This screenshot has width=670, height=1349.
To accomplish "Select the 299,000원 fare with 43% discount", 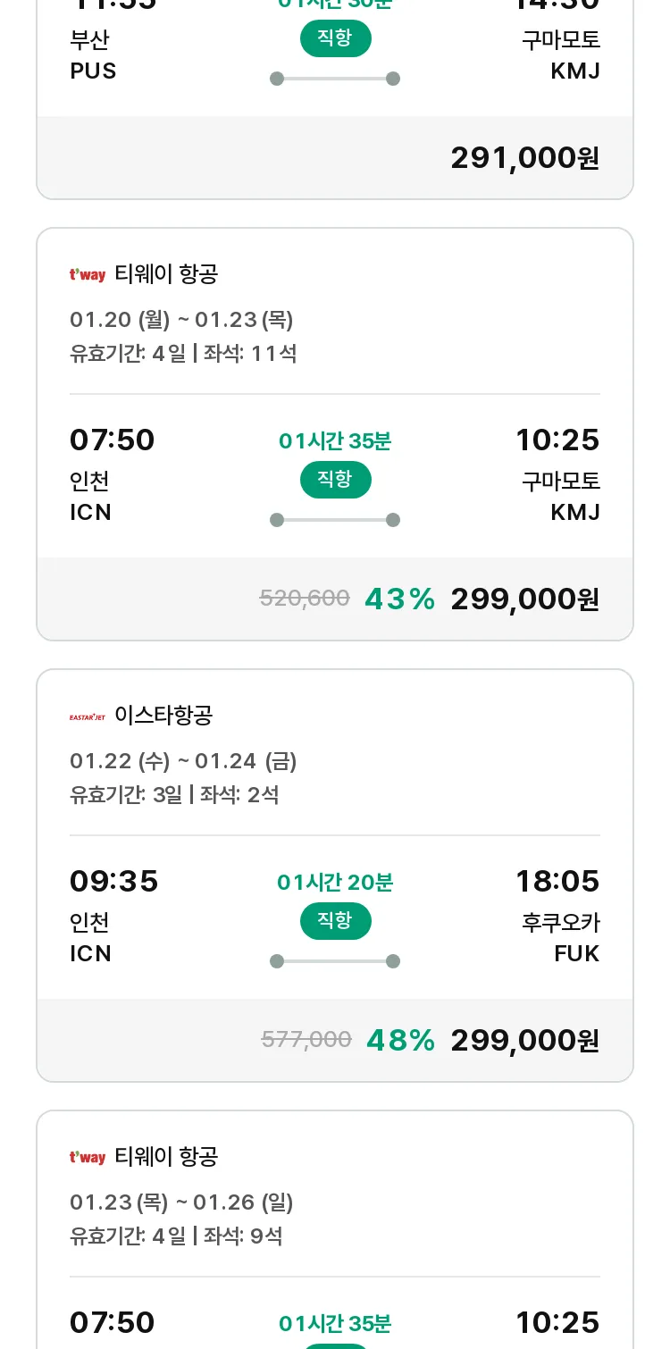I will coord(524,599).
